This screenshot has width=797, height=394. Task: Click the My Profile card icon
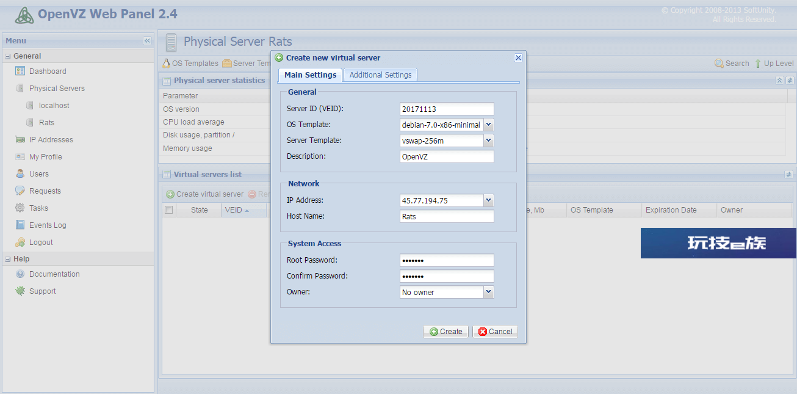point(20,157)
